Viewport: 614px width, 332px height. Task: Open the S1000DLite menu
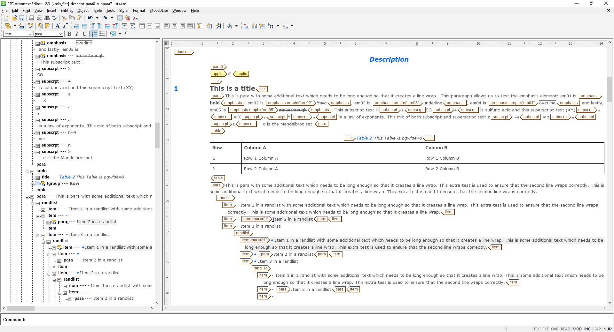click(158, 10)
